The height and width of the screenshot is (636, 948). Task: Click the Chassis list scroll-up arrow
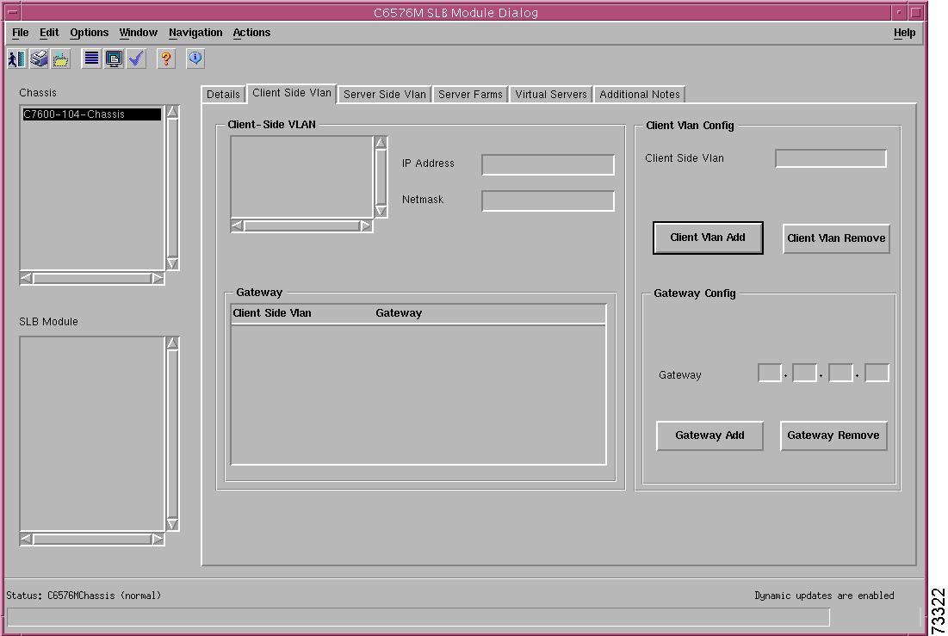pyautogui.click(x=172, y=112)
